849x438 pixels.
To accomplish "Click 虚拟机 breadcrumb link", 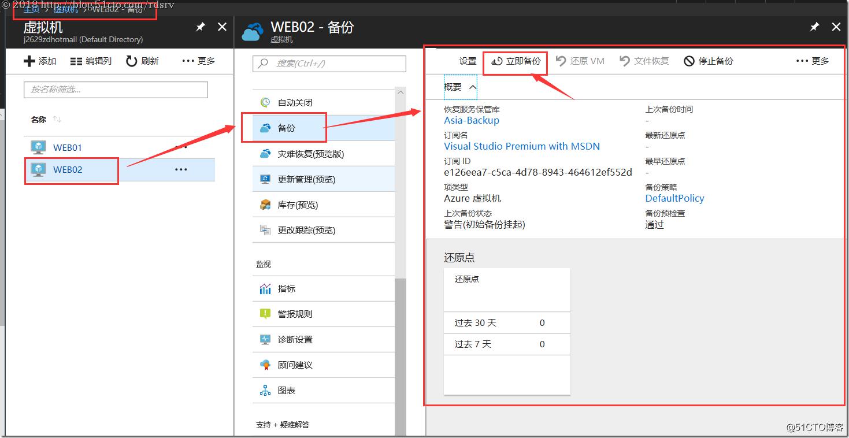I will click(66, 10).
